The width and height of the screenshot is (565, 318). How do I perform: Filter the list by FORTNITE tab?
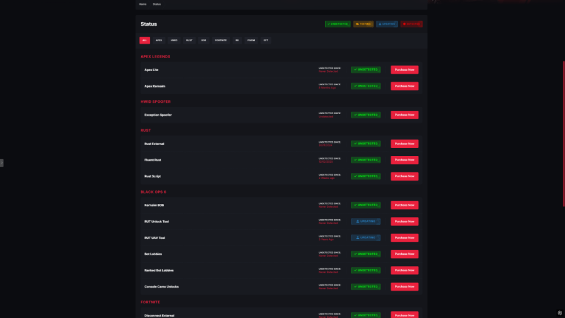click(220, 41)
